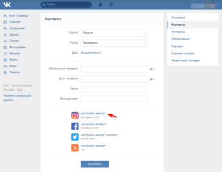Click the bag icon beside Товары
The width and height of the screenshot is (222, 172).
click(5, 72)
